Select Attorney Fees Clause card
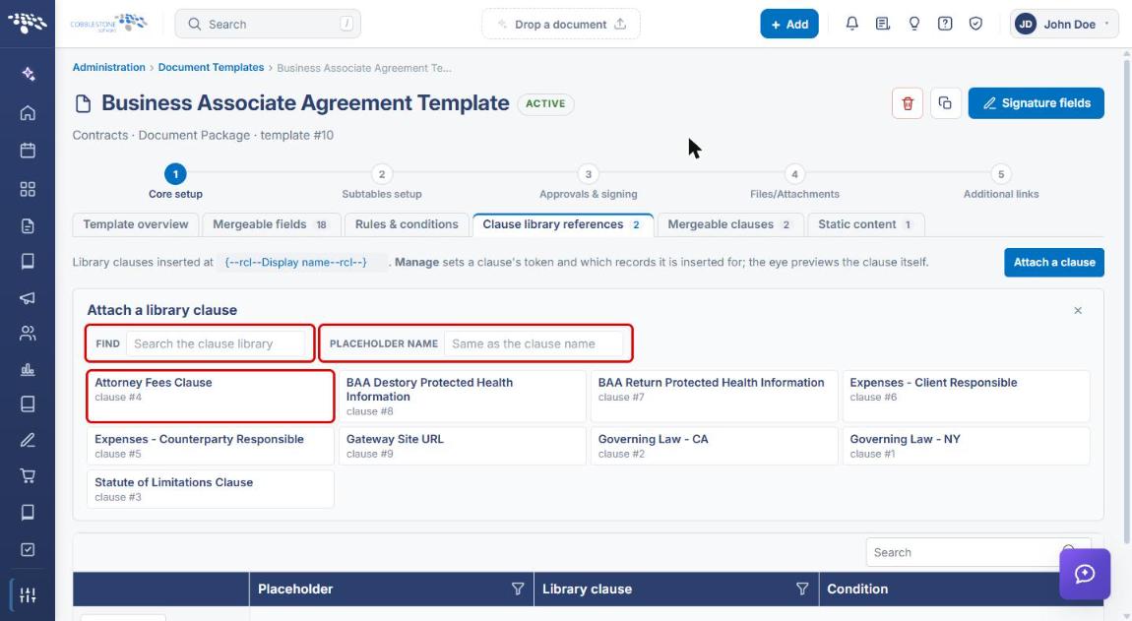The height and width of the screenshot is (621, 1132). (x=210, y=397)
